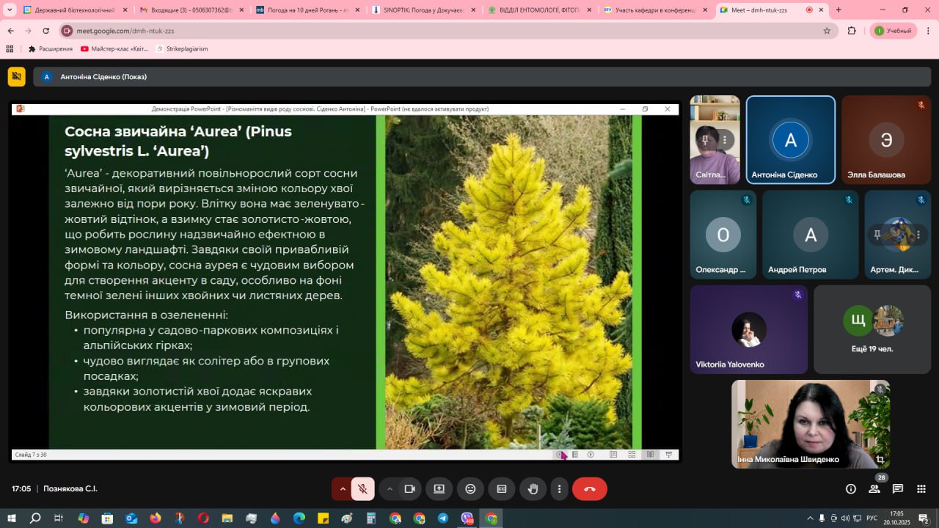Viewport: 939px width, 528px height.
Task: Click the 'Ещё 19 чел.' participants tile
Action: tap(872, 329)
